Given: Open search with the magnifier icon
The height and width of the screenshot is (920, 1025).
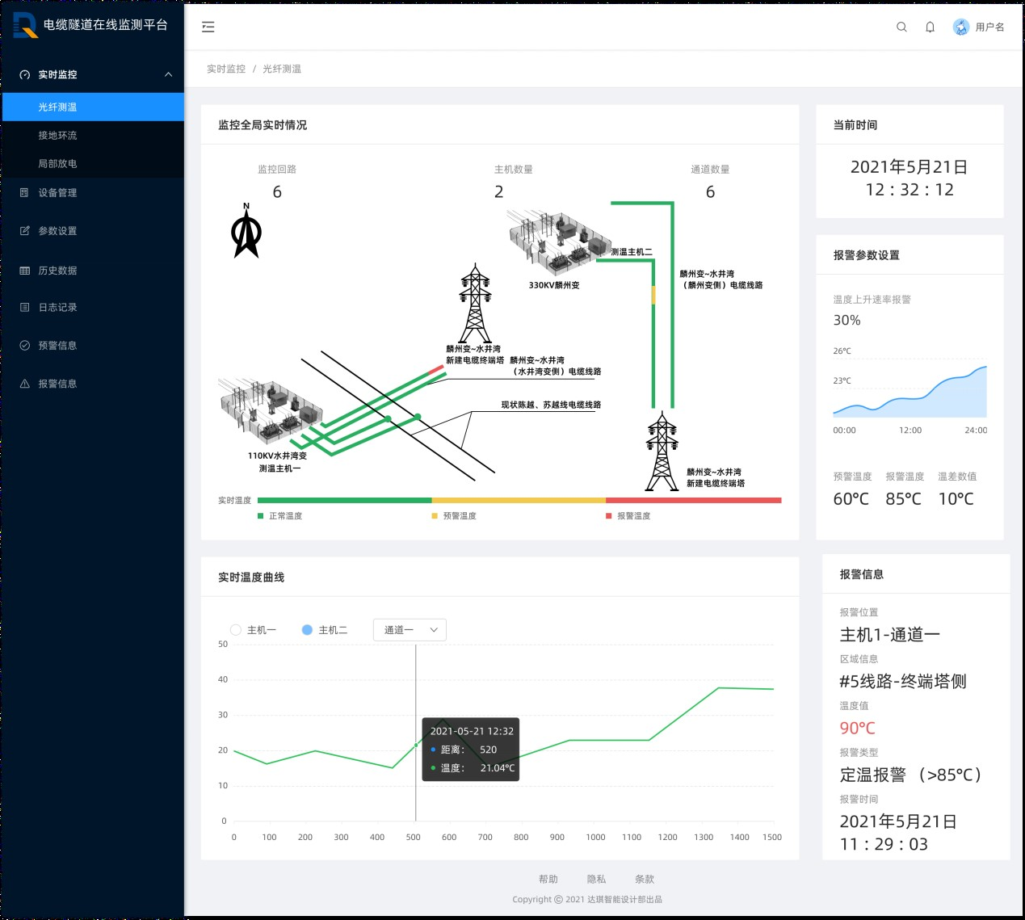Looking at the screenshot, I should tap(901, 27).
